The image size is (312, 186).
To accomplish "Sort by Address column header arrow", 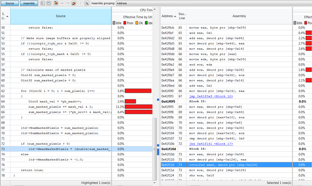I will tap(175, 16).
